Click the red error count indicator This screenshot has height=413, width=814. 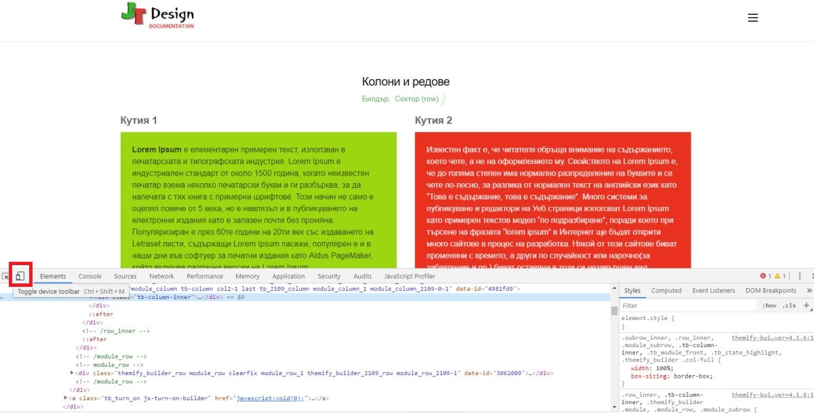click(x=765, y=277)
